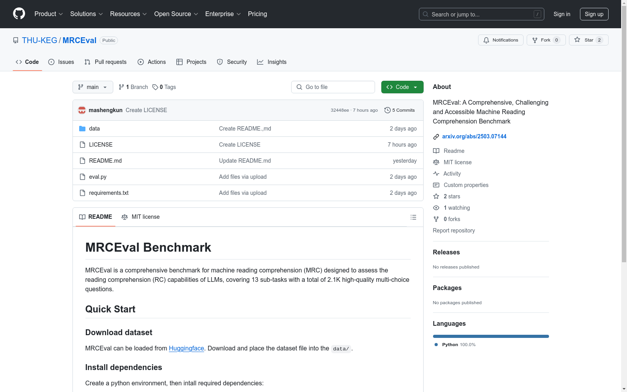
Task: Click the Report repository link
Action: tap(454, 230)
